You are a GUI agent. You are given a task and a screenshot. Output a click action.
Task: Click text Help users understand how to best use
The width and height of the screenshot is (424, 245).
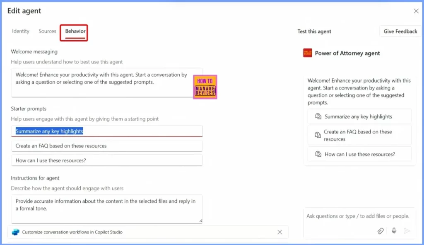(67, 62)
